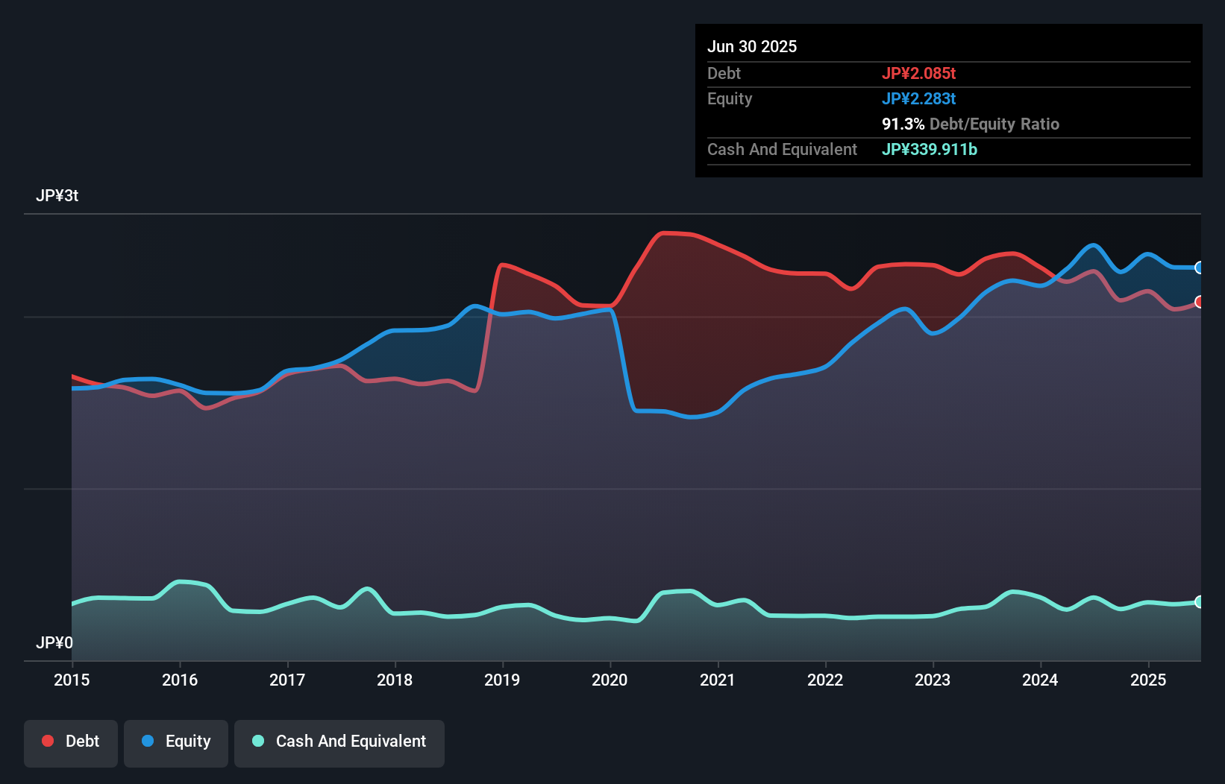The width and height of the screenshot is (1225, 784).
Task: Click the blue Equity endpoint marker on chart
Action: pos(1199,268)
